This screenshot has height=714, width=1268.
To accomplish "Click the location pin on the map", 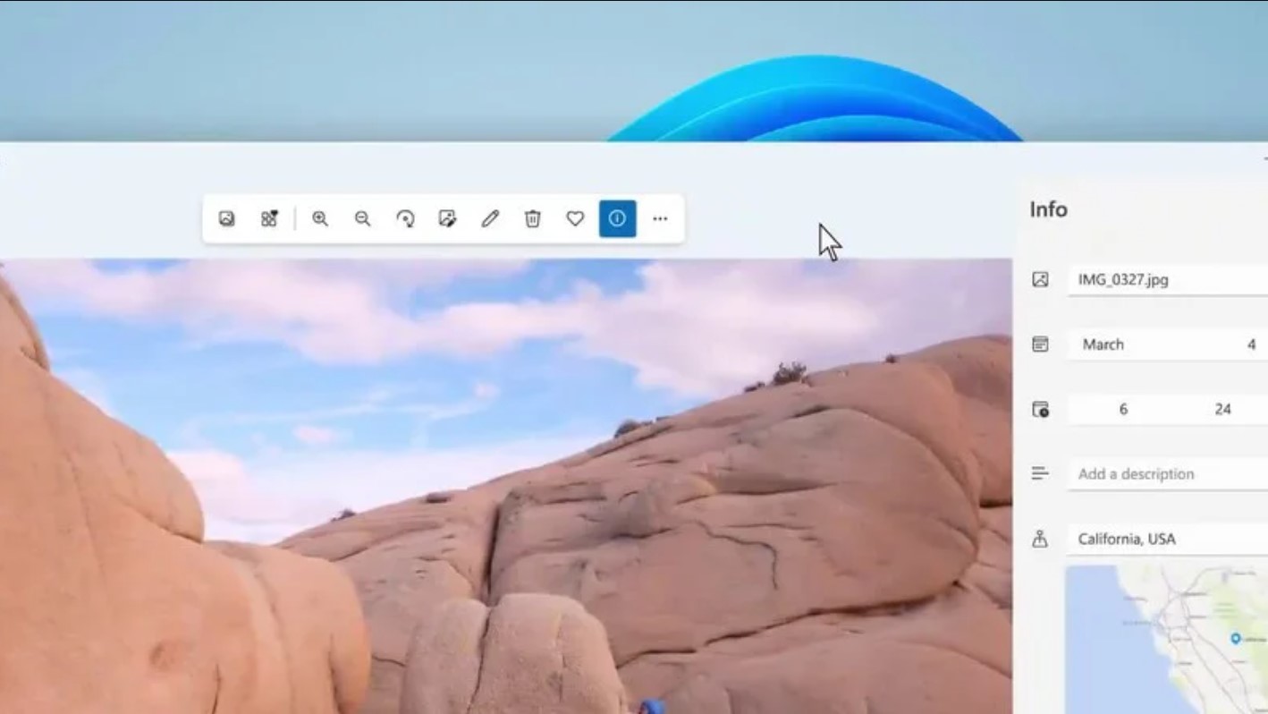I will 1235,638.
